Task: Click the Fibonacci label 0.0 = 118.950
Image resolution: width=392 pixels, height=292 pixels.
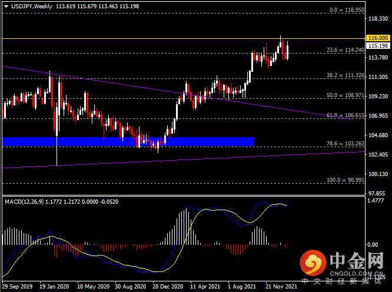Action: (x=347, y=10)
